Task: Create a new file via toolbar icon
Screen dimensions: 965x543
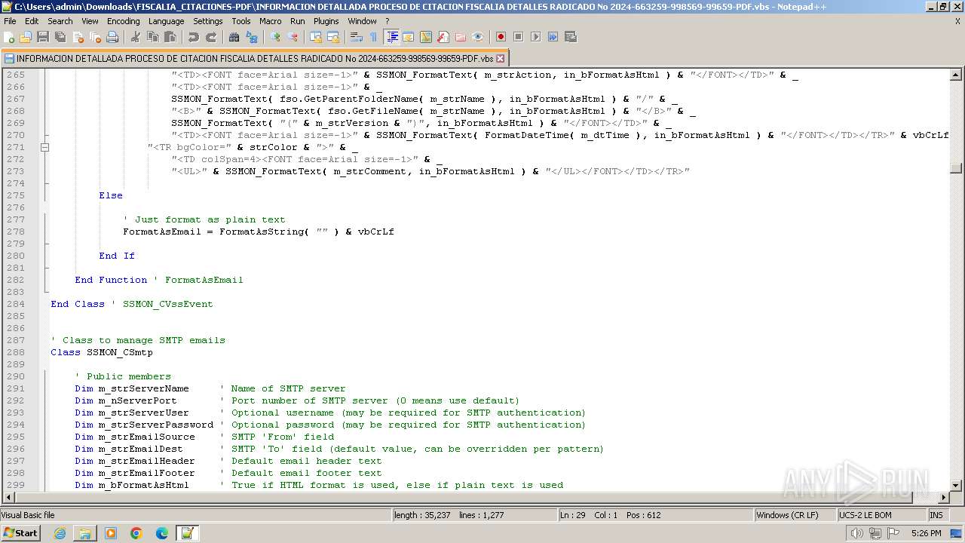Action: [x=10, y=37]
